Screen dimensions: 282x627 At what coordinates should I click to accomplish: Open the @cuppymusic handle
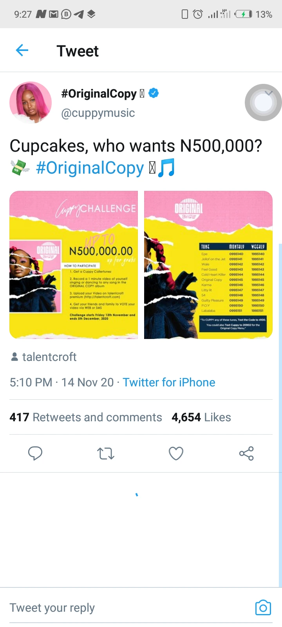98,113
